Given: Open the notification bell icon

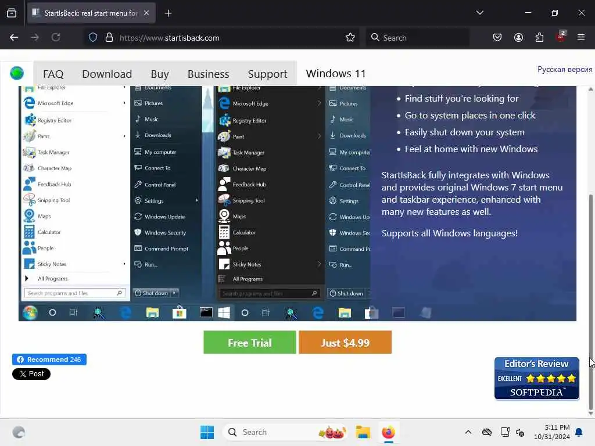Looking at the screenshot, I should [579, 432].
